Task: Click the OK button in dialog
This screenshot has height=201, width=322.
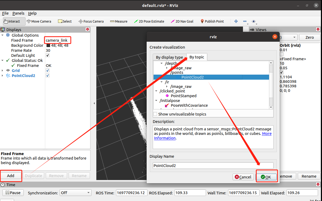Action: pos(266,177)
